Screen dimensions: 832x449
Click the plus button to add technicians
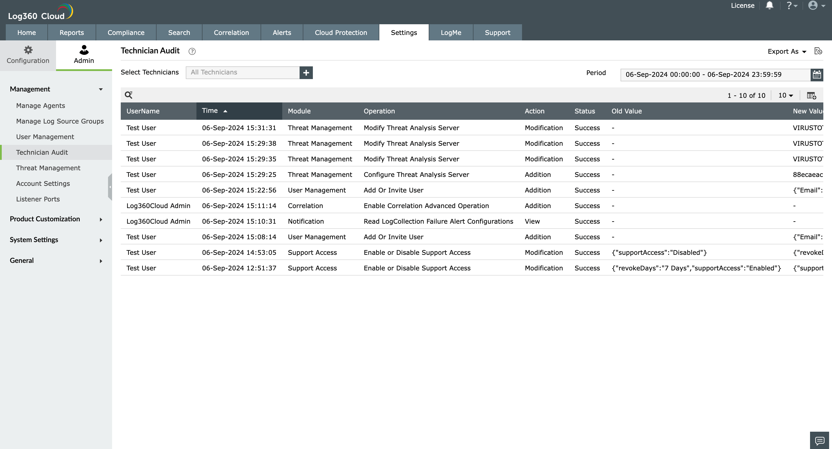(x=306, y=73)
